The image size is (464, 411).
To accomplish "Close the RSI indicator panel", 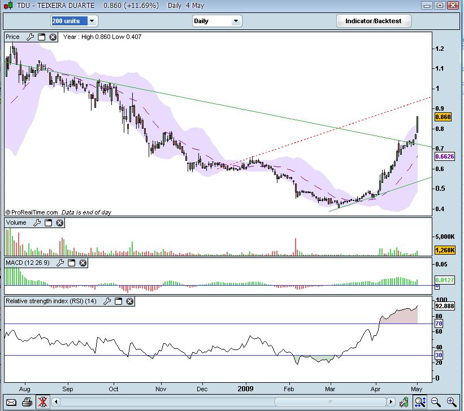I will 129,301.
